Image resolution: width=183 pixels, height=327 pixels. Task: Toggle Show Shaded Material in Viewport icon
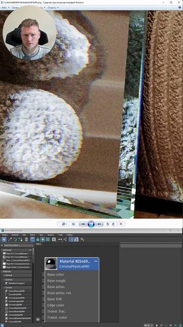[x=43, y=240]
